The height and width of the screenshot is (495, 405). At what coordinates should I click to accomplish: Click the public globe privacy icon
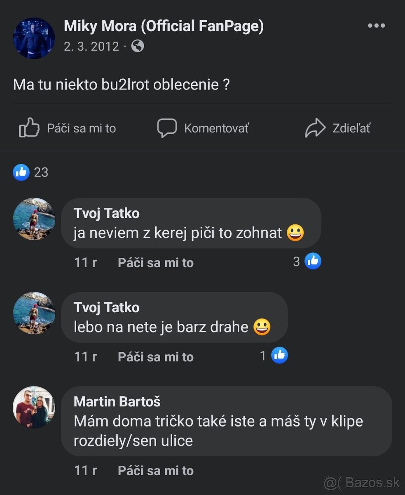[x=138, y=46]
